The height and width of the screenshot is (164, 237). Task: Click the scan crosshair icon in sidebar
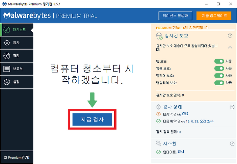click(7, 43)
